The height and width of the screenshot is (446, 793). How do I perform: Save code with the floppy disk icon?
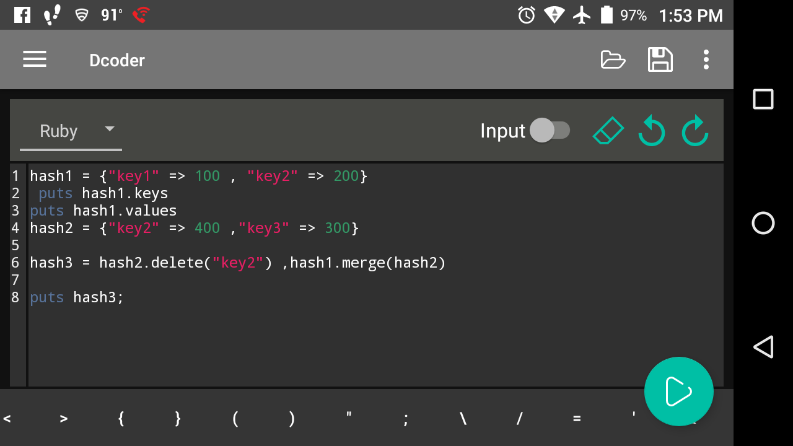pos(660,59)
